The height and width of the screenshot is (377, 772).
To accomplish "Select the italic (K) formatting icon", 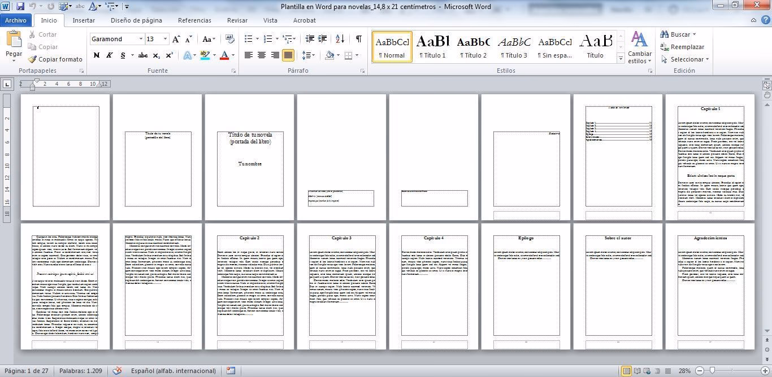I will [109, 55].
